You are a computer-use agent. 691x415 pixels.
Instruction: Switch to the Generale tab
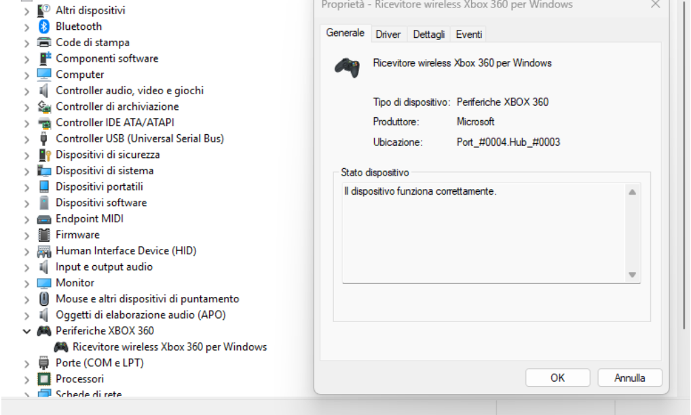click(x=345, y=33)
